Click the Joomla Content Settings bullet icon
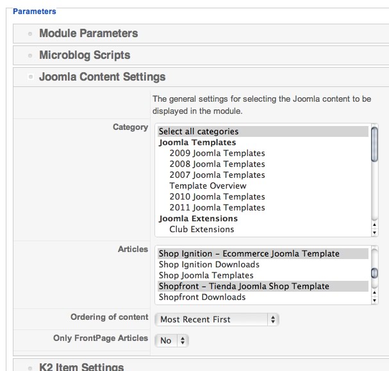Viewport: 389px width, 371px height. [x=31, y=77]
